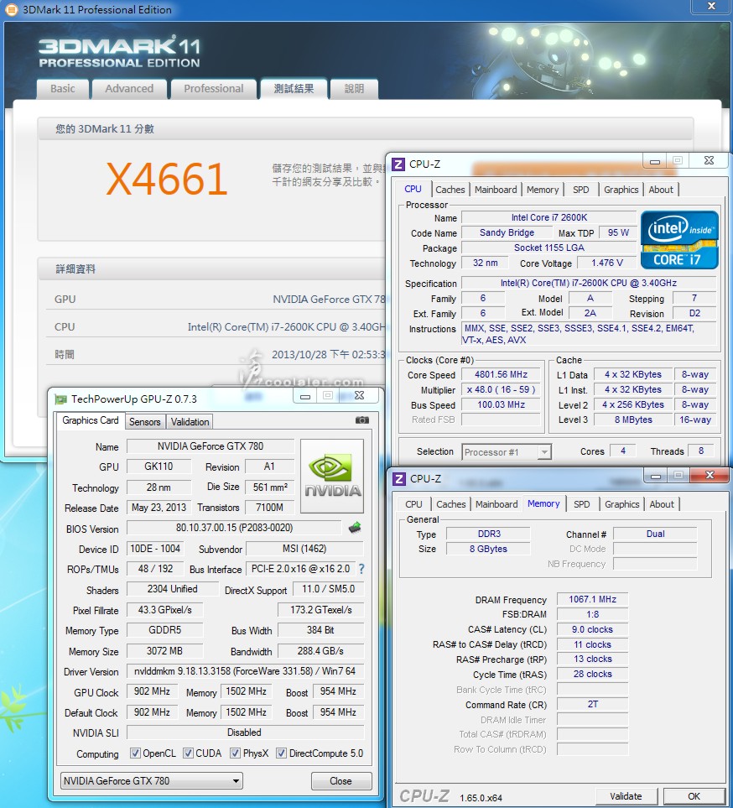Click the DRAM Frequency 1067.1 MHz value
This screenshot has height=808, width=733.
tap(592, 599)
